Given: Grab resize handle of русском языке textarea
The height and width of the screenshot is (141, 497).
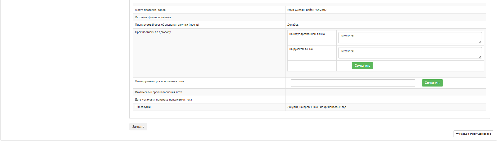Looking at the screenshot, I should click(480, 57).
